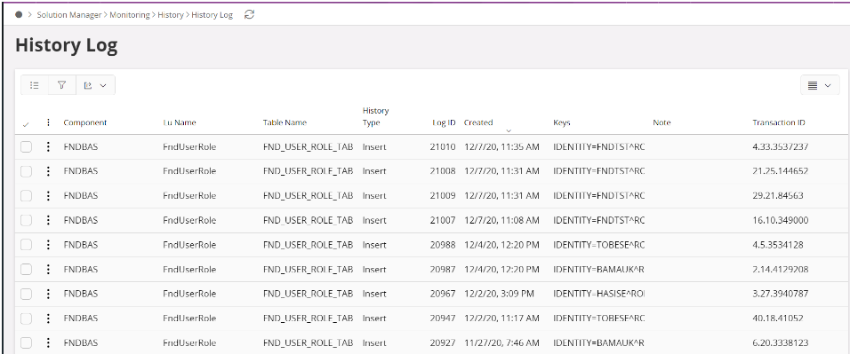Check the box for Log ID 21008
Screen dimensions: 850x354
(x=26, y=171)
